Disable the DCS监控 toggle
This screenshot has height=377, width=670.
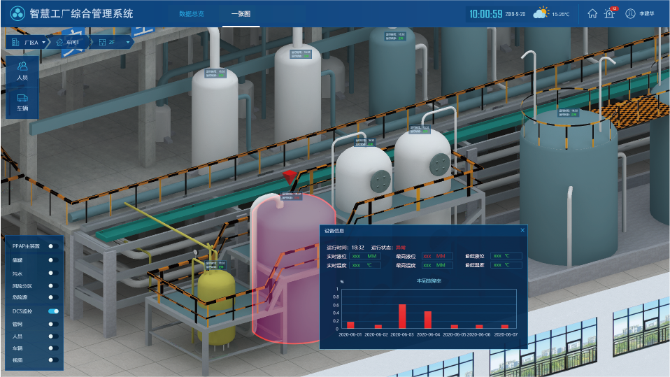click(x=52, y=311)
